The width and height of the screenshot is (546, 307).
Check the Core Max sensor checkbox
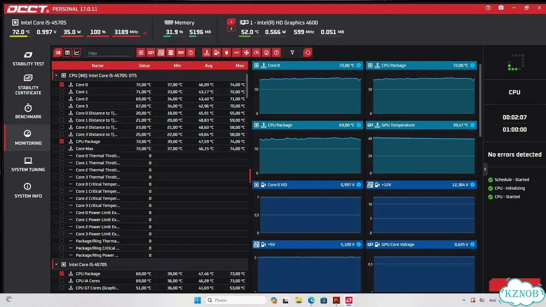[62, 148]
